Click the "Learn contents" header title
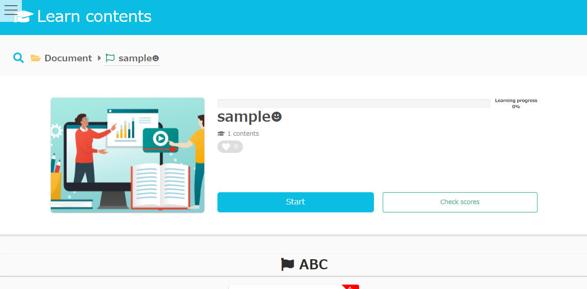 [x=94, y=17]
